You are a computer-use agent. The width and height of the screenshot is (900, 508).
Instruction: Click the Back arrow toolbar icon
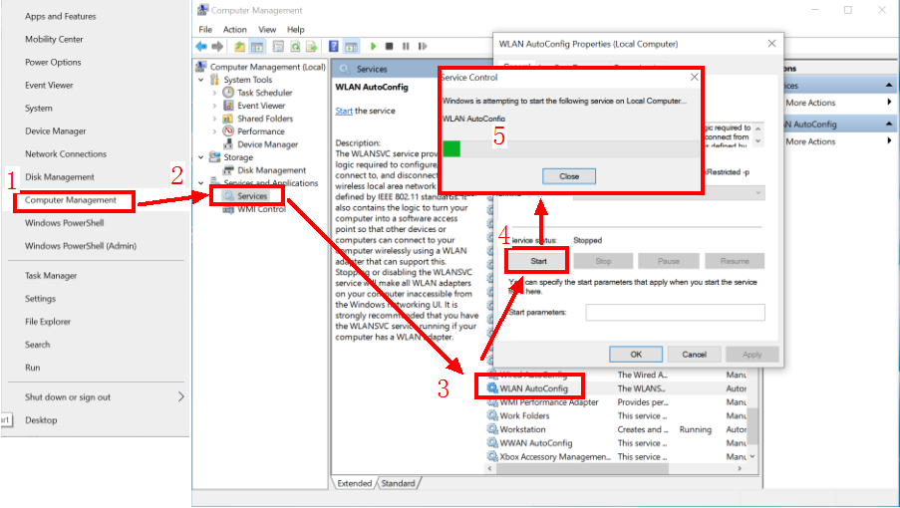[x=201, y=47]
